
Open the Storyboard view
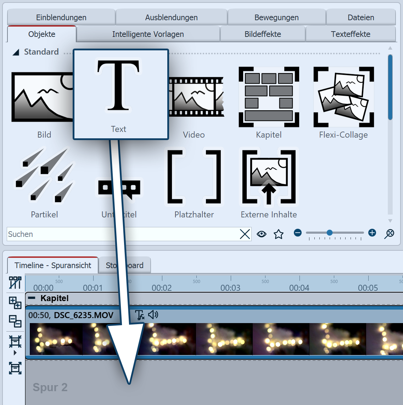click(x=125, y=265)
